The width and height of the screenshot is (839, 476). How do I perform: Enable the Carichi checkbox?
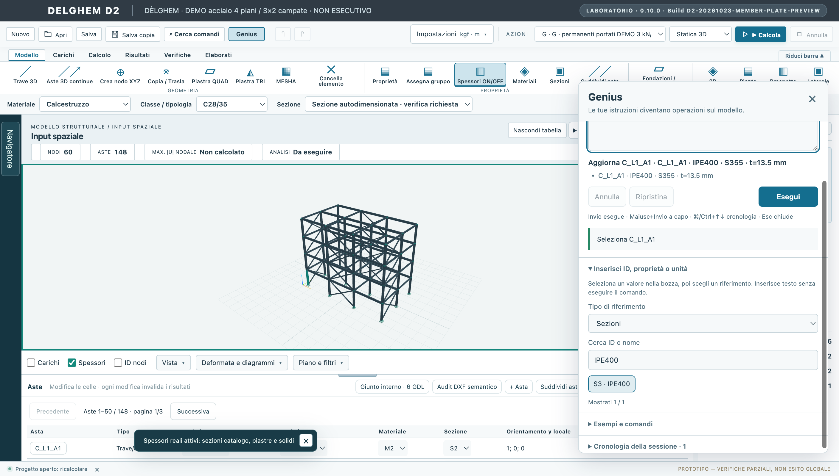tap(31, 363)
